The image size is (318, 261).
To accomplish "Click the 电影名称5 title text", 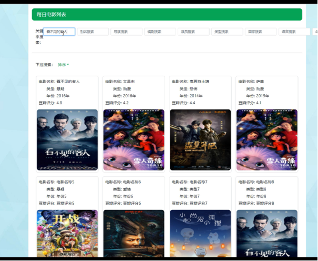I will [57, 182].
